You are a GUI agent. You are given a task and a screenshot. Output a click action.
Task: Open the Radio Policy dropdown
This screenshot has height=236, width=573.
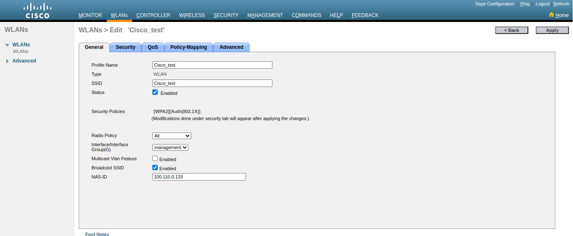click(x=172, y=136)
